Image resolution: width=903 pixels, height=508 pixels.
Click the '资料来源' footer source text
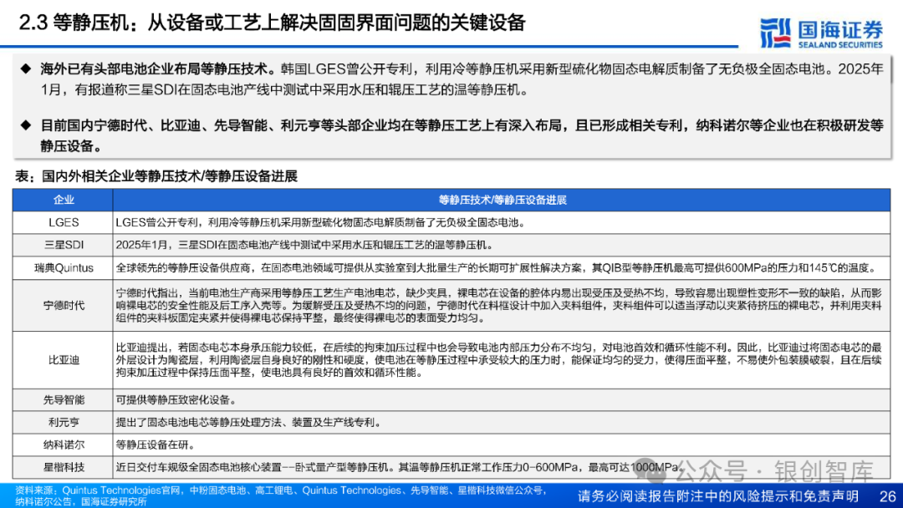(280, 496)
